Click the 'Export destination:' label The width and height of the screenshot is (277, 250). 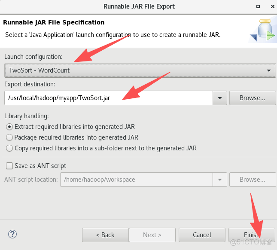click(30, 84)
